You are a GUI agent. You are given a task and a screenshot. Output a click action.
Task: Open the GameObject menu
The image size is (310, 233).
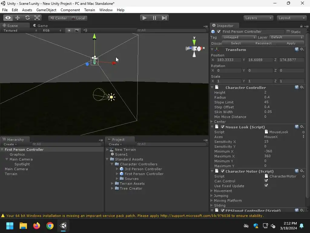pyautogui.click(x=46, y=10)
